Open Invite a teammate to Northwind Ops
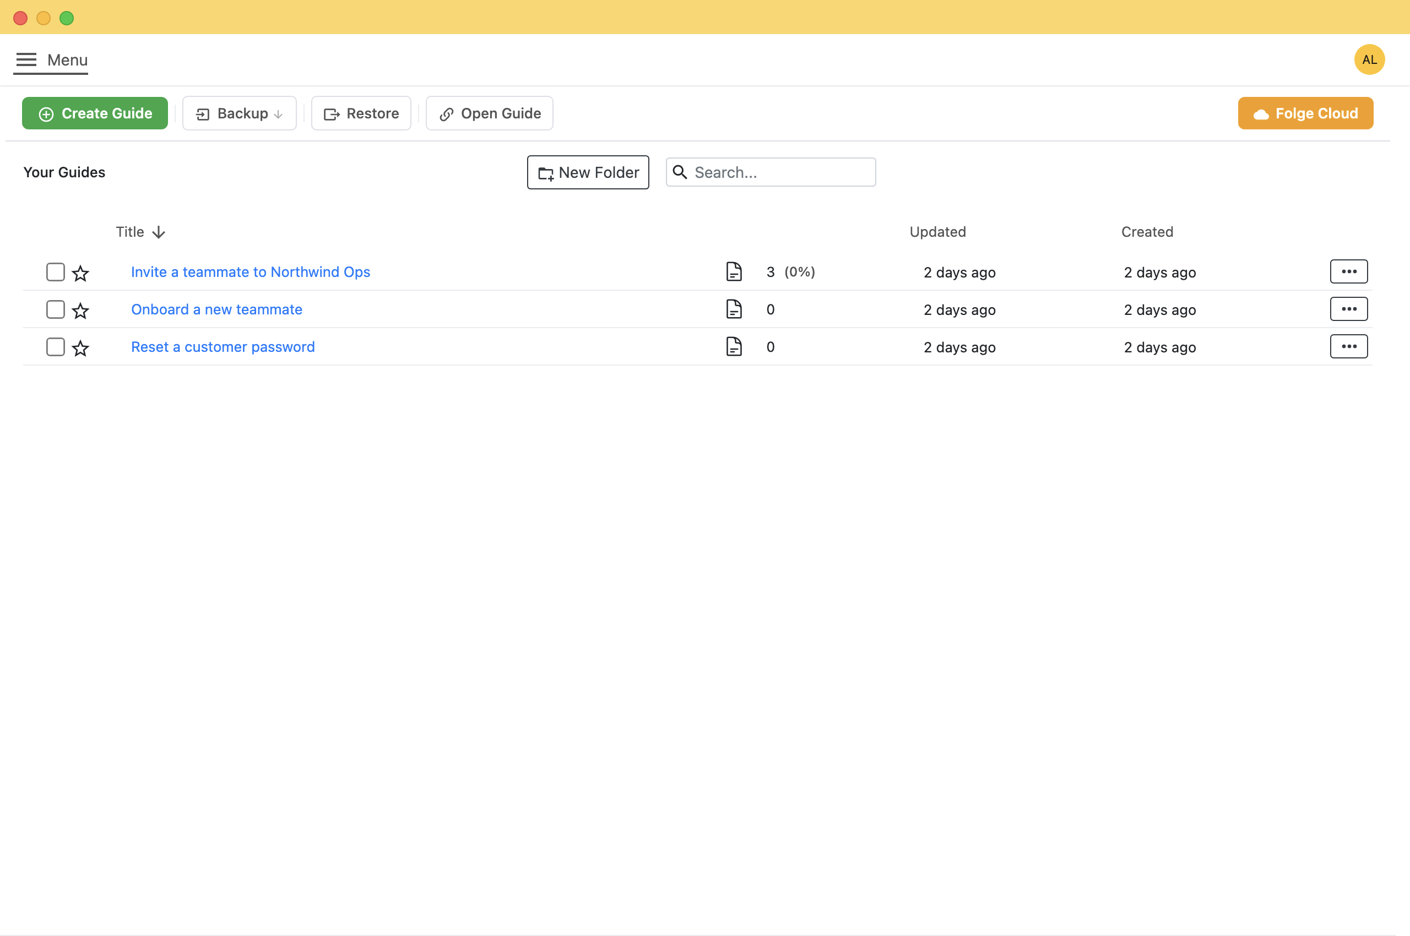1410x936 pixels. 251,272
